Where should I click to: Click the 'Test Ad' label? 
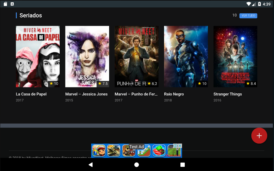[136, 147]
